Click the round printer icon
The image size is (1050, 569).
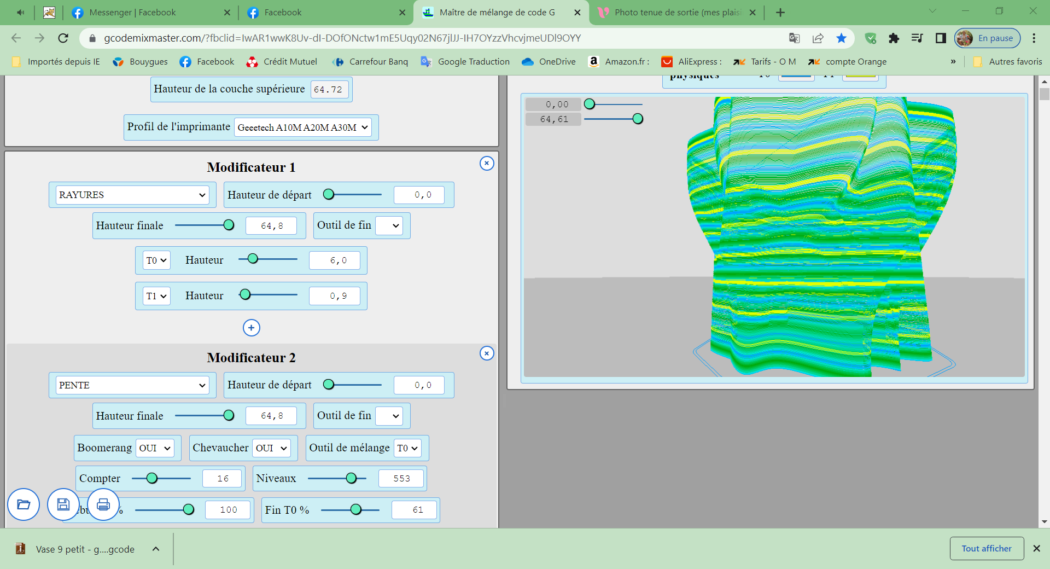click(103, 504)
